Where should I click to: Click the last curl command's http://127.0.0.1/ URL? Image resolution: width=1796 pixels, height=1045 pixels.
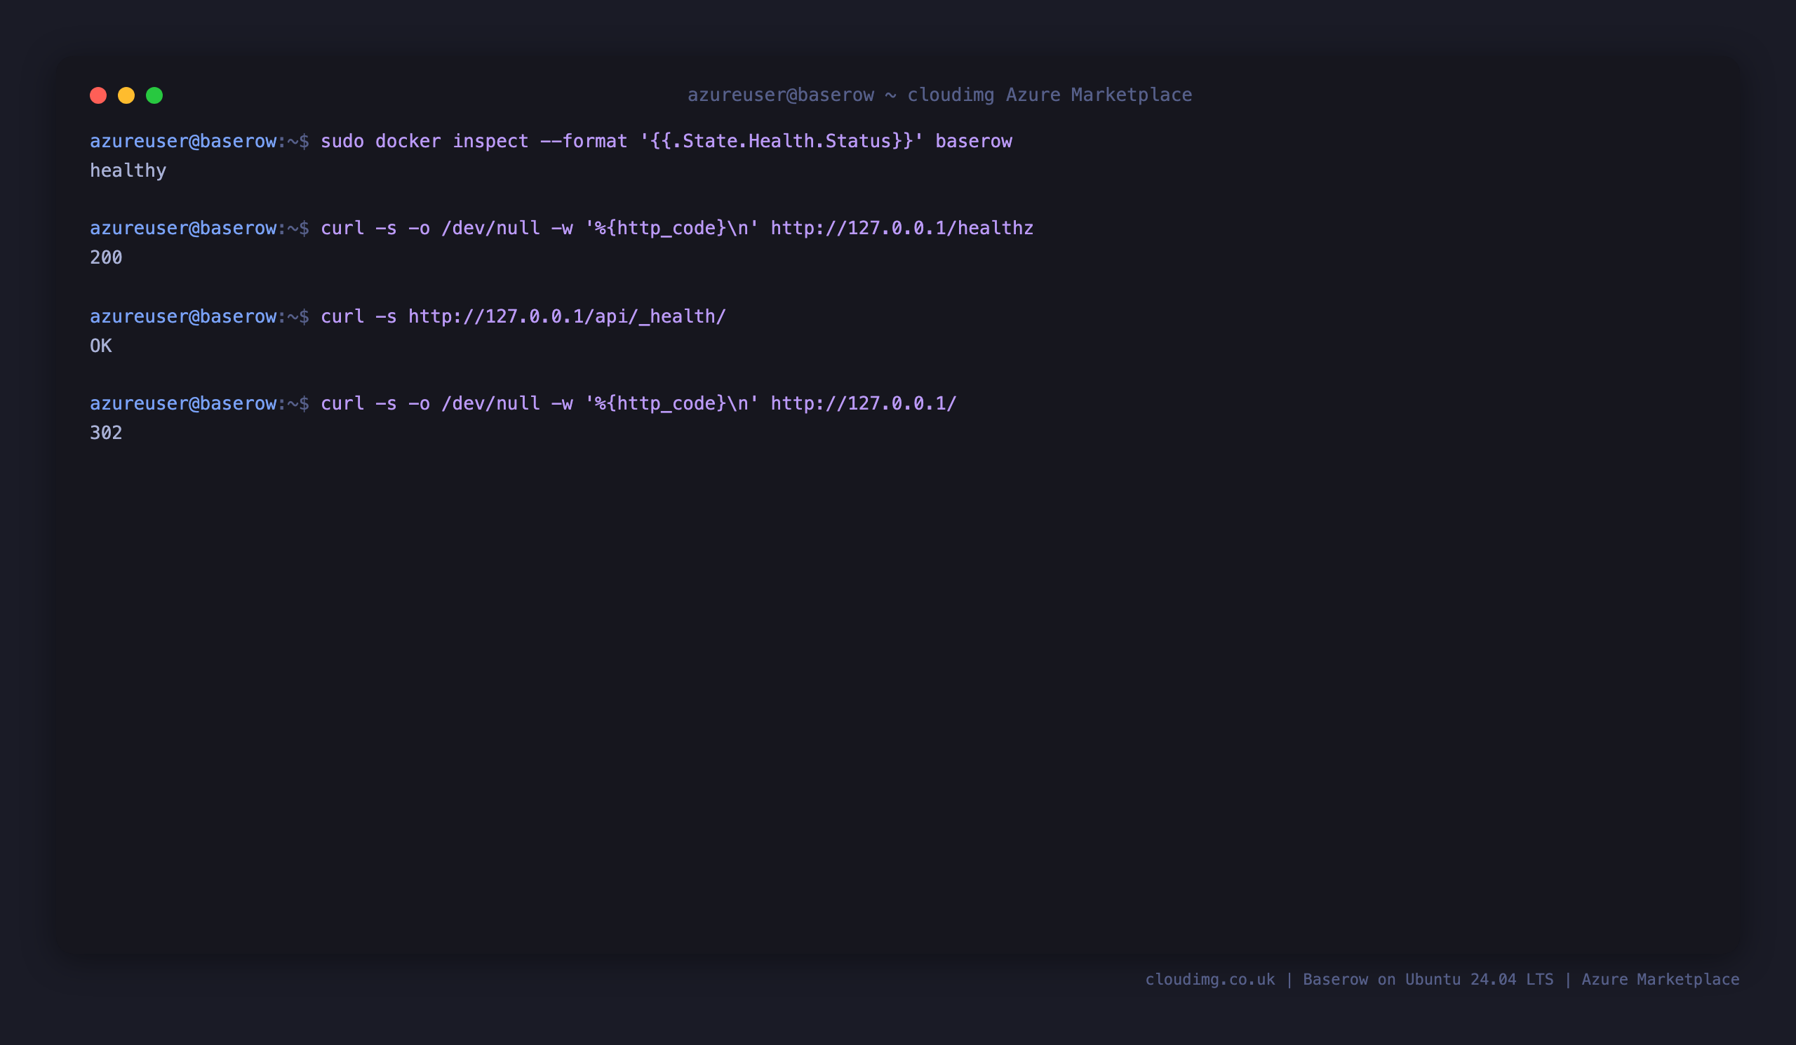pos(864,404)
